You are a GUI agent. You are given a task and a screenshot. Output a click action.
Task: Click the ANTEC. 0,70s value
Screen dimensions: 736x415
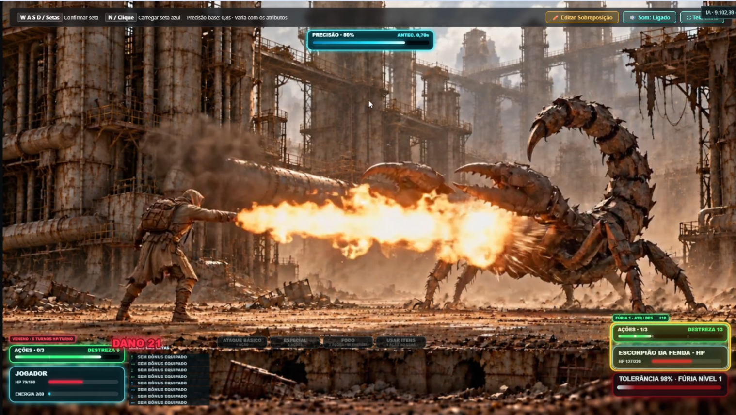pyautogui.click(x=413, y=35)
